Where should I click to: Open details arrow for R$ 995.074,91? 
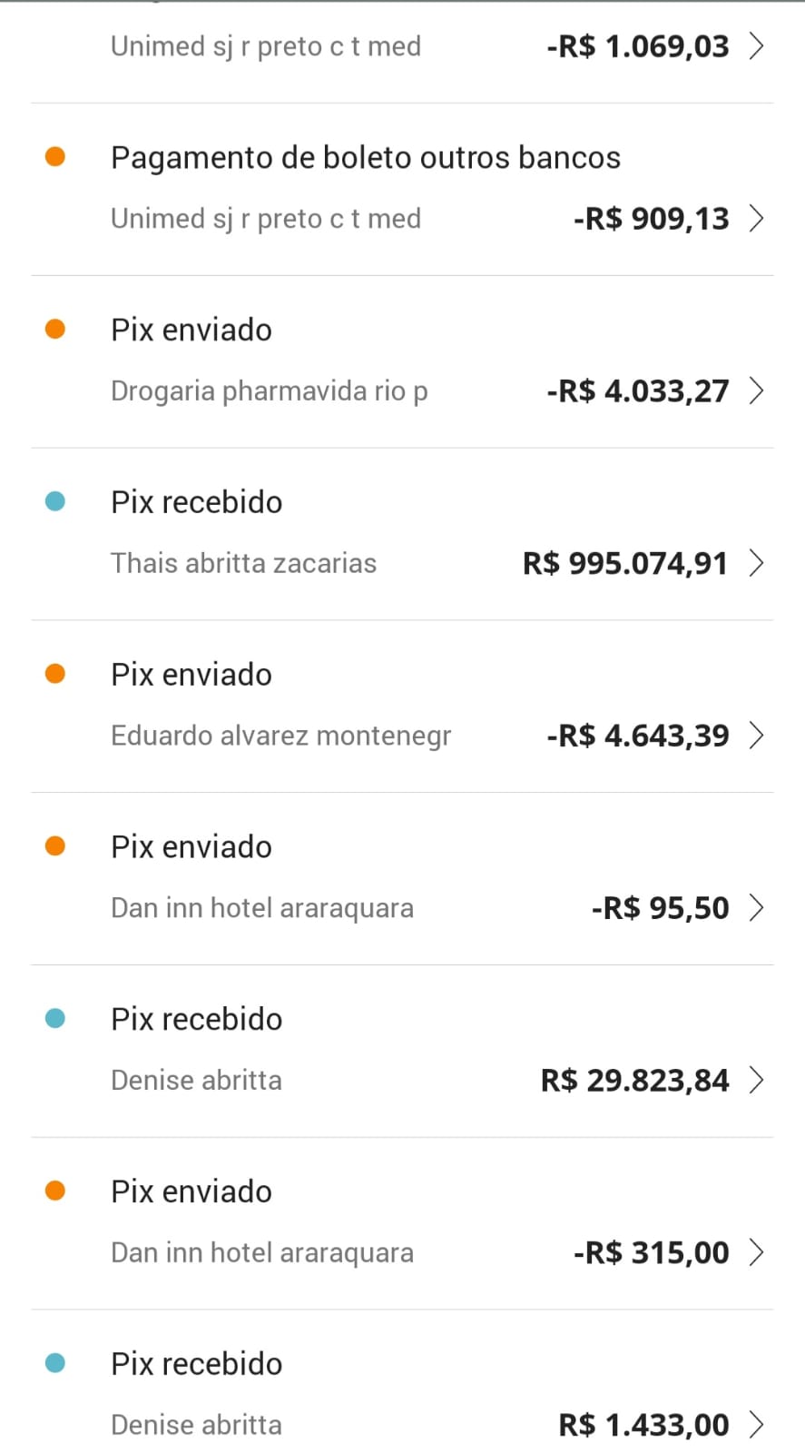coord(756,563)
